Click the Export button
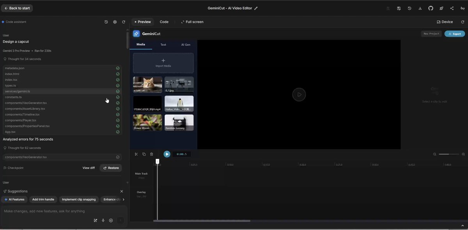The width and height of the screenshot is (468, 230). [455, 34]
